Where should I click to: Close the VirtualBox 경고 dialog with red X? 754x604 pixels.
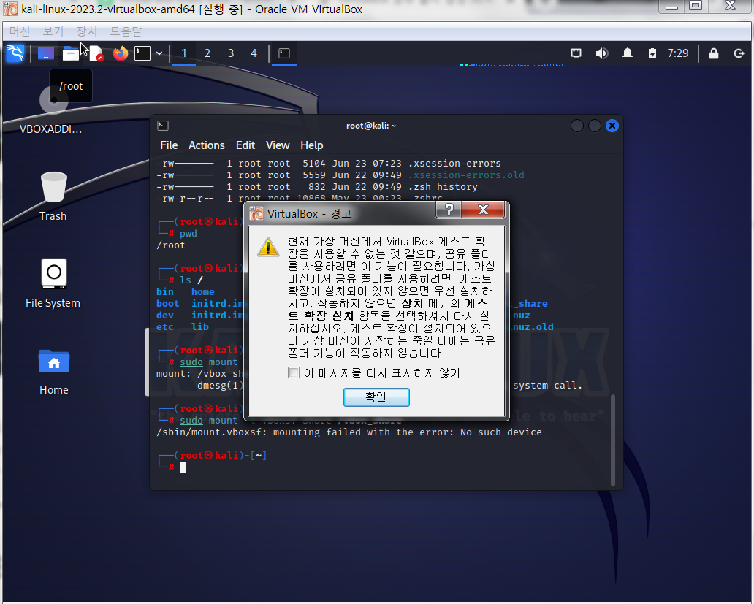tap(483, 210)
